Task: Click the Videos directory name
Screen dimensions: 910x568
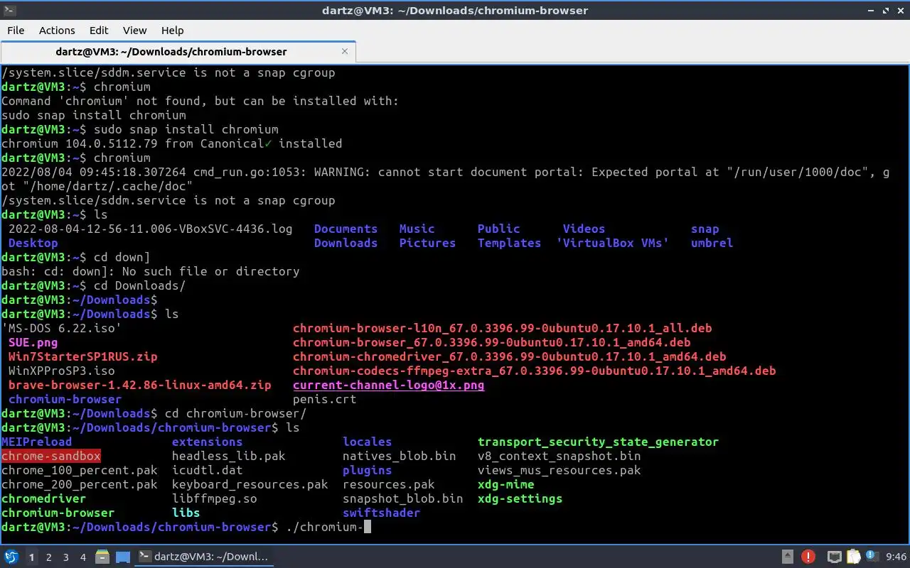Action: click(x=584, y=229)
